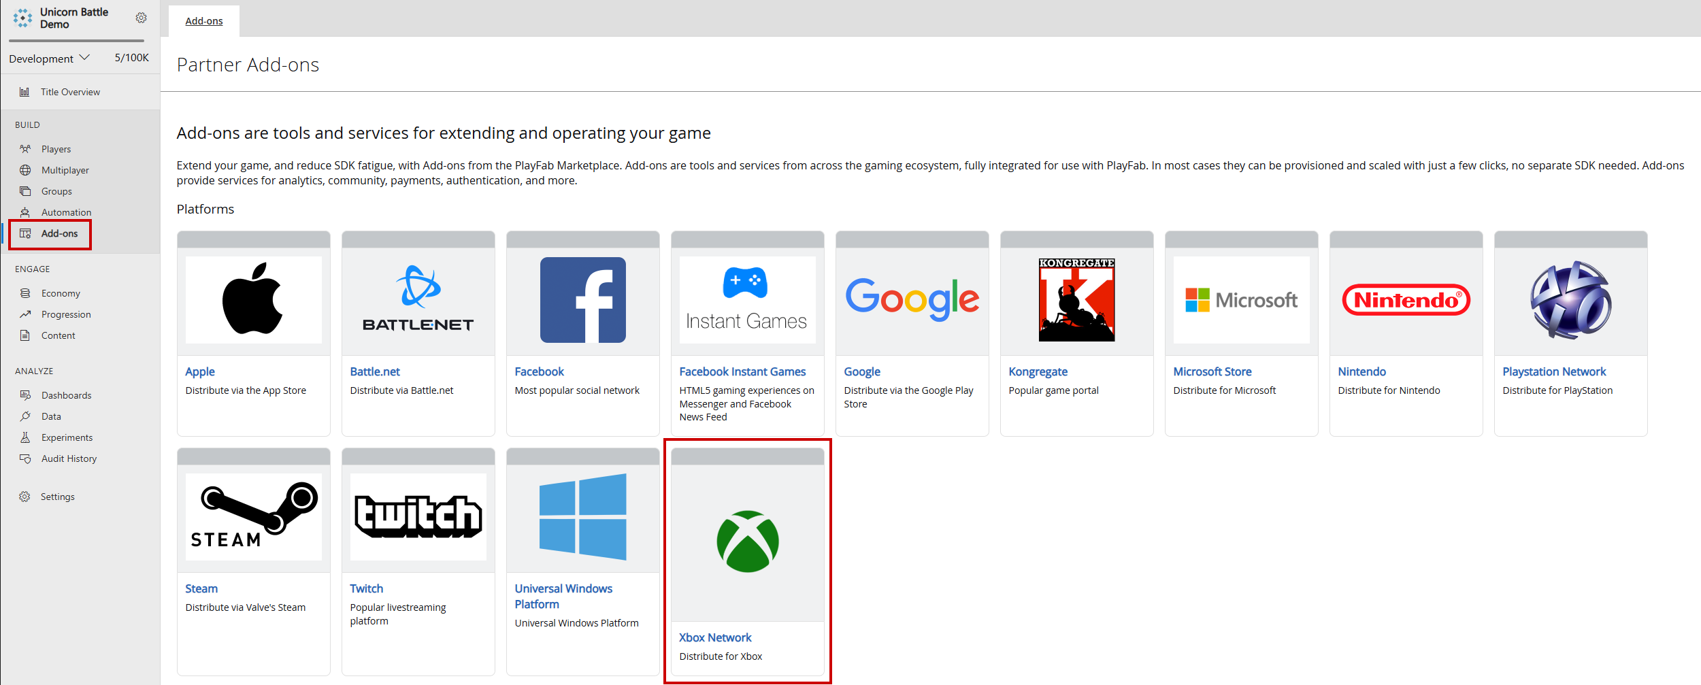Open the Add-ons tab
The height and width of the screenshot is (685, 1701).
coord(204,21)
